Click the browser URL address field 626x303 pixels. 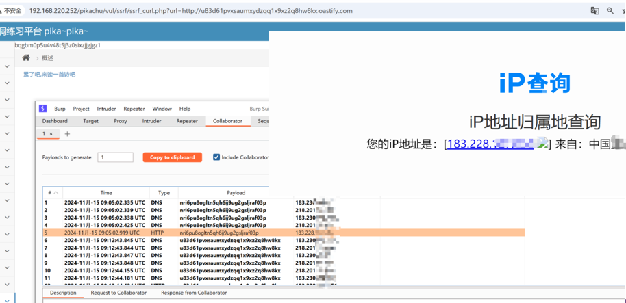tap(191, 11)
